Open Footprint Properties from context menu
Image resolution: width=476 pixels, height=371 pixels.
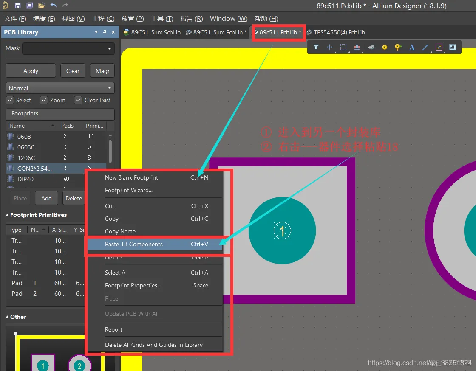tap(155, 285)
